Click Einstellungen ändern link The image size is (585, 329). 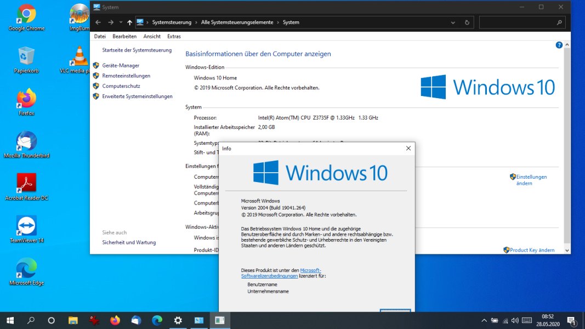click(531, 180)
